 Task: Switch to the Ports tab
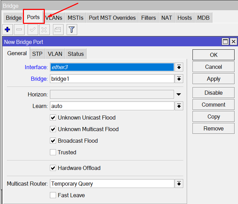coord(33,17)
